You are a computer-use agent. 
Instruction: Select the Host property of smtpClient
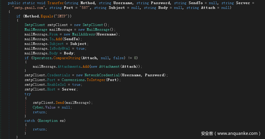(51, 89)
